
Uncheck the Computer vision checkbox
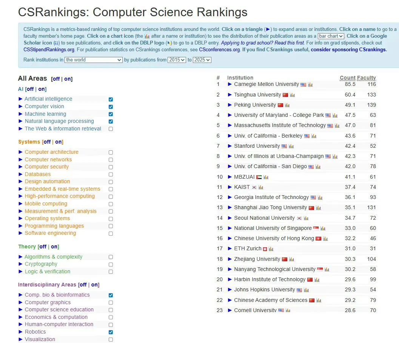pyautogui.click(x=111, y=107)
